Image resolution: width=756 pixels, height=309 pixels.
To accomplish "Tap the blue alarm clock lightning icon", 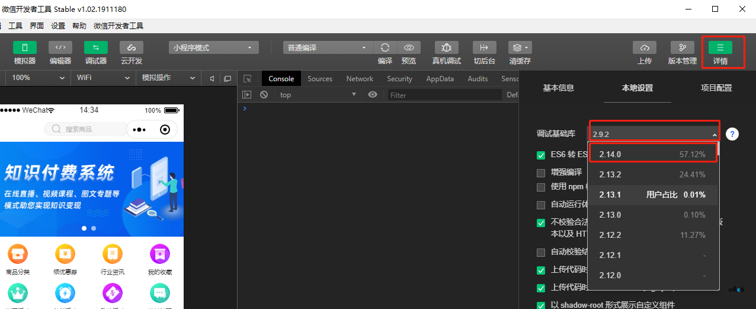I will pyautogui.click(x=65, y=294).
